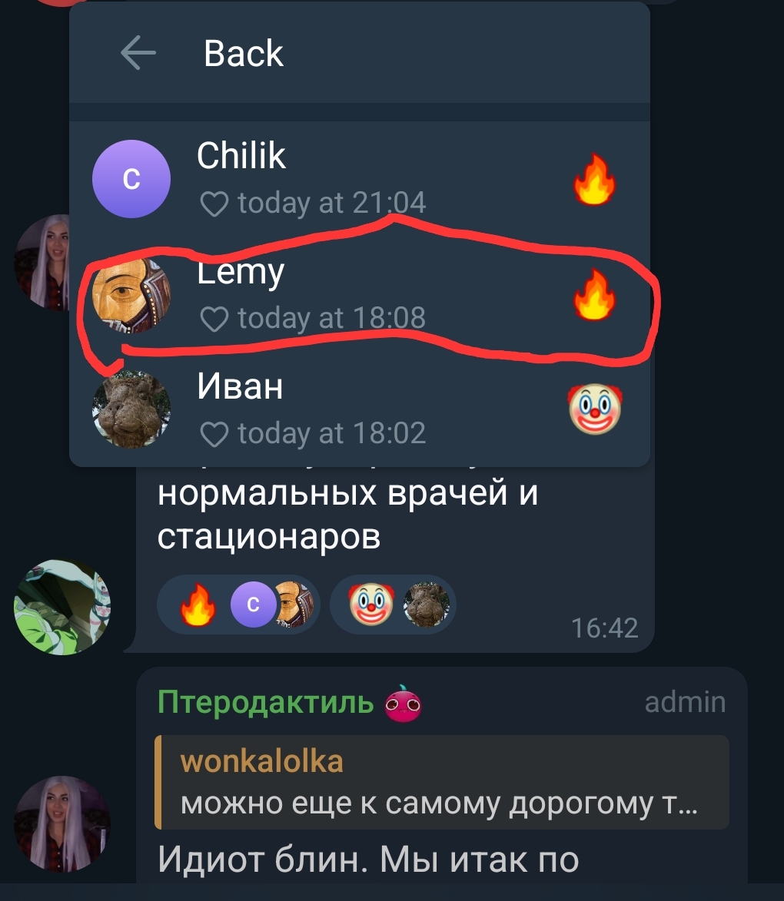The height and width of the screenshot is (901, 784).
Task: Select the Chilik reaction entry
Action: (x=360, y=179)
